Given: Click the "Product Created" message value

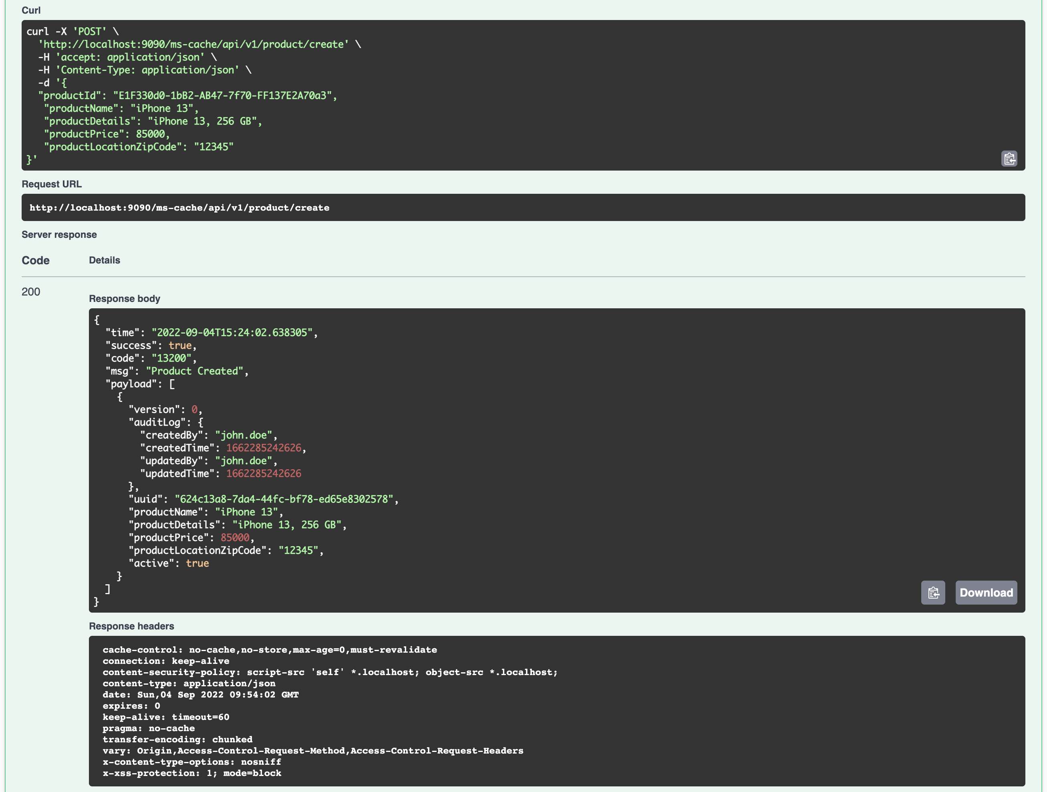Looking at the screenshot, I should click(195, 371).
